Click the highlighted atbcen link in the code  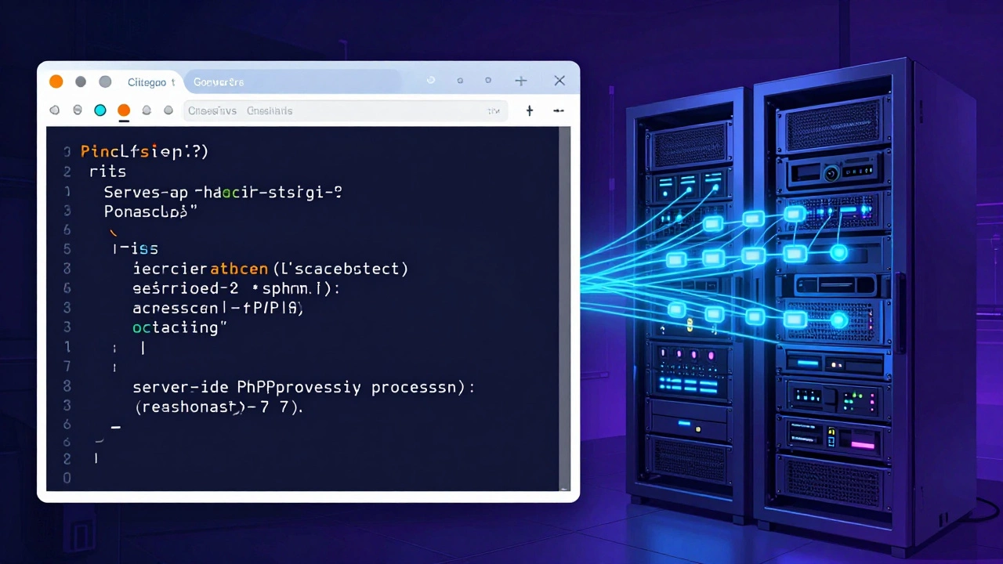coord(239,269)
